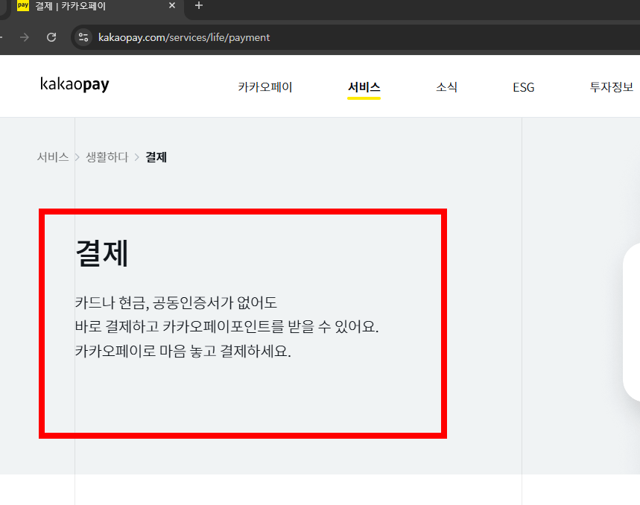Open the 서비스 navigation menu

pyautogui.click(x=364, y=87)
